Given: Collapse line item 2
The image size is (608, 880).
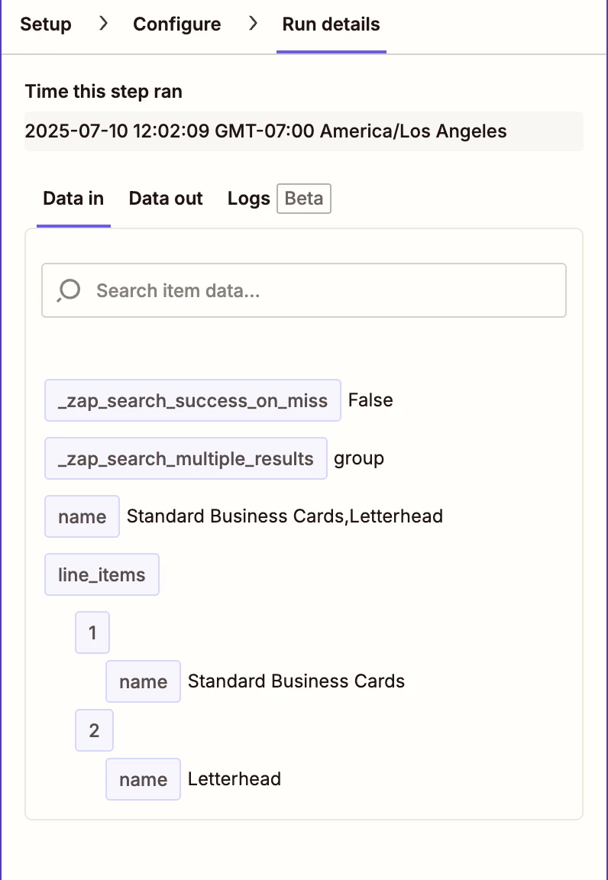Looking at the screenshot, I should (94, 730).
